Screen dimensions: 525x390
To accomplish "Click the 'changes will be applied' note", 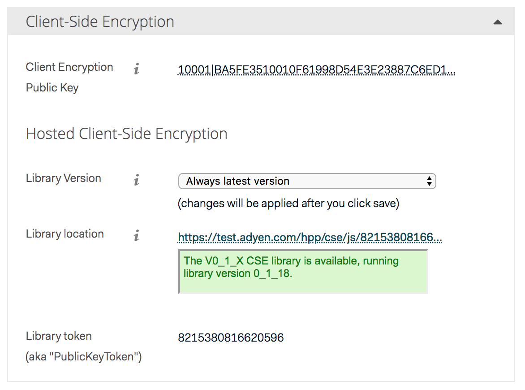I will [288, 204].
